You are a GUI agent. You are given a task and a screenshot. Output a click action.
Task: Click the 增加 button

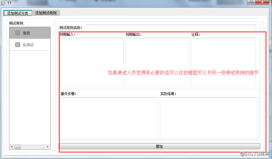pos(159,146)
